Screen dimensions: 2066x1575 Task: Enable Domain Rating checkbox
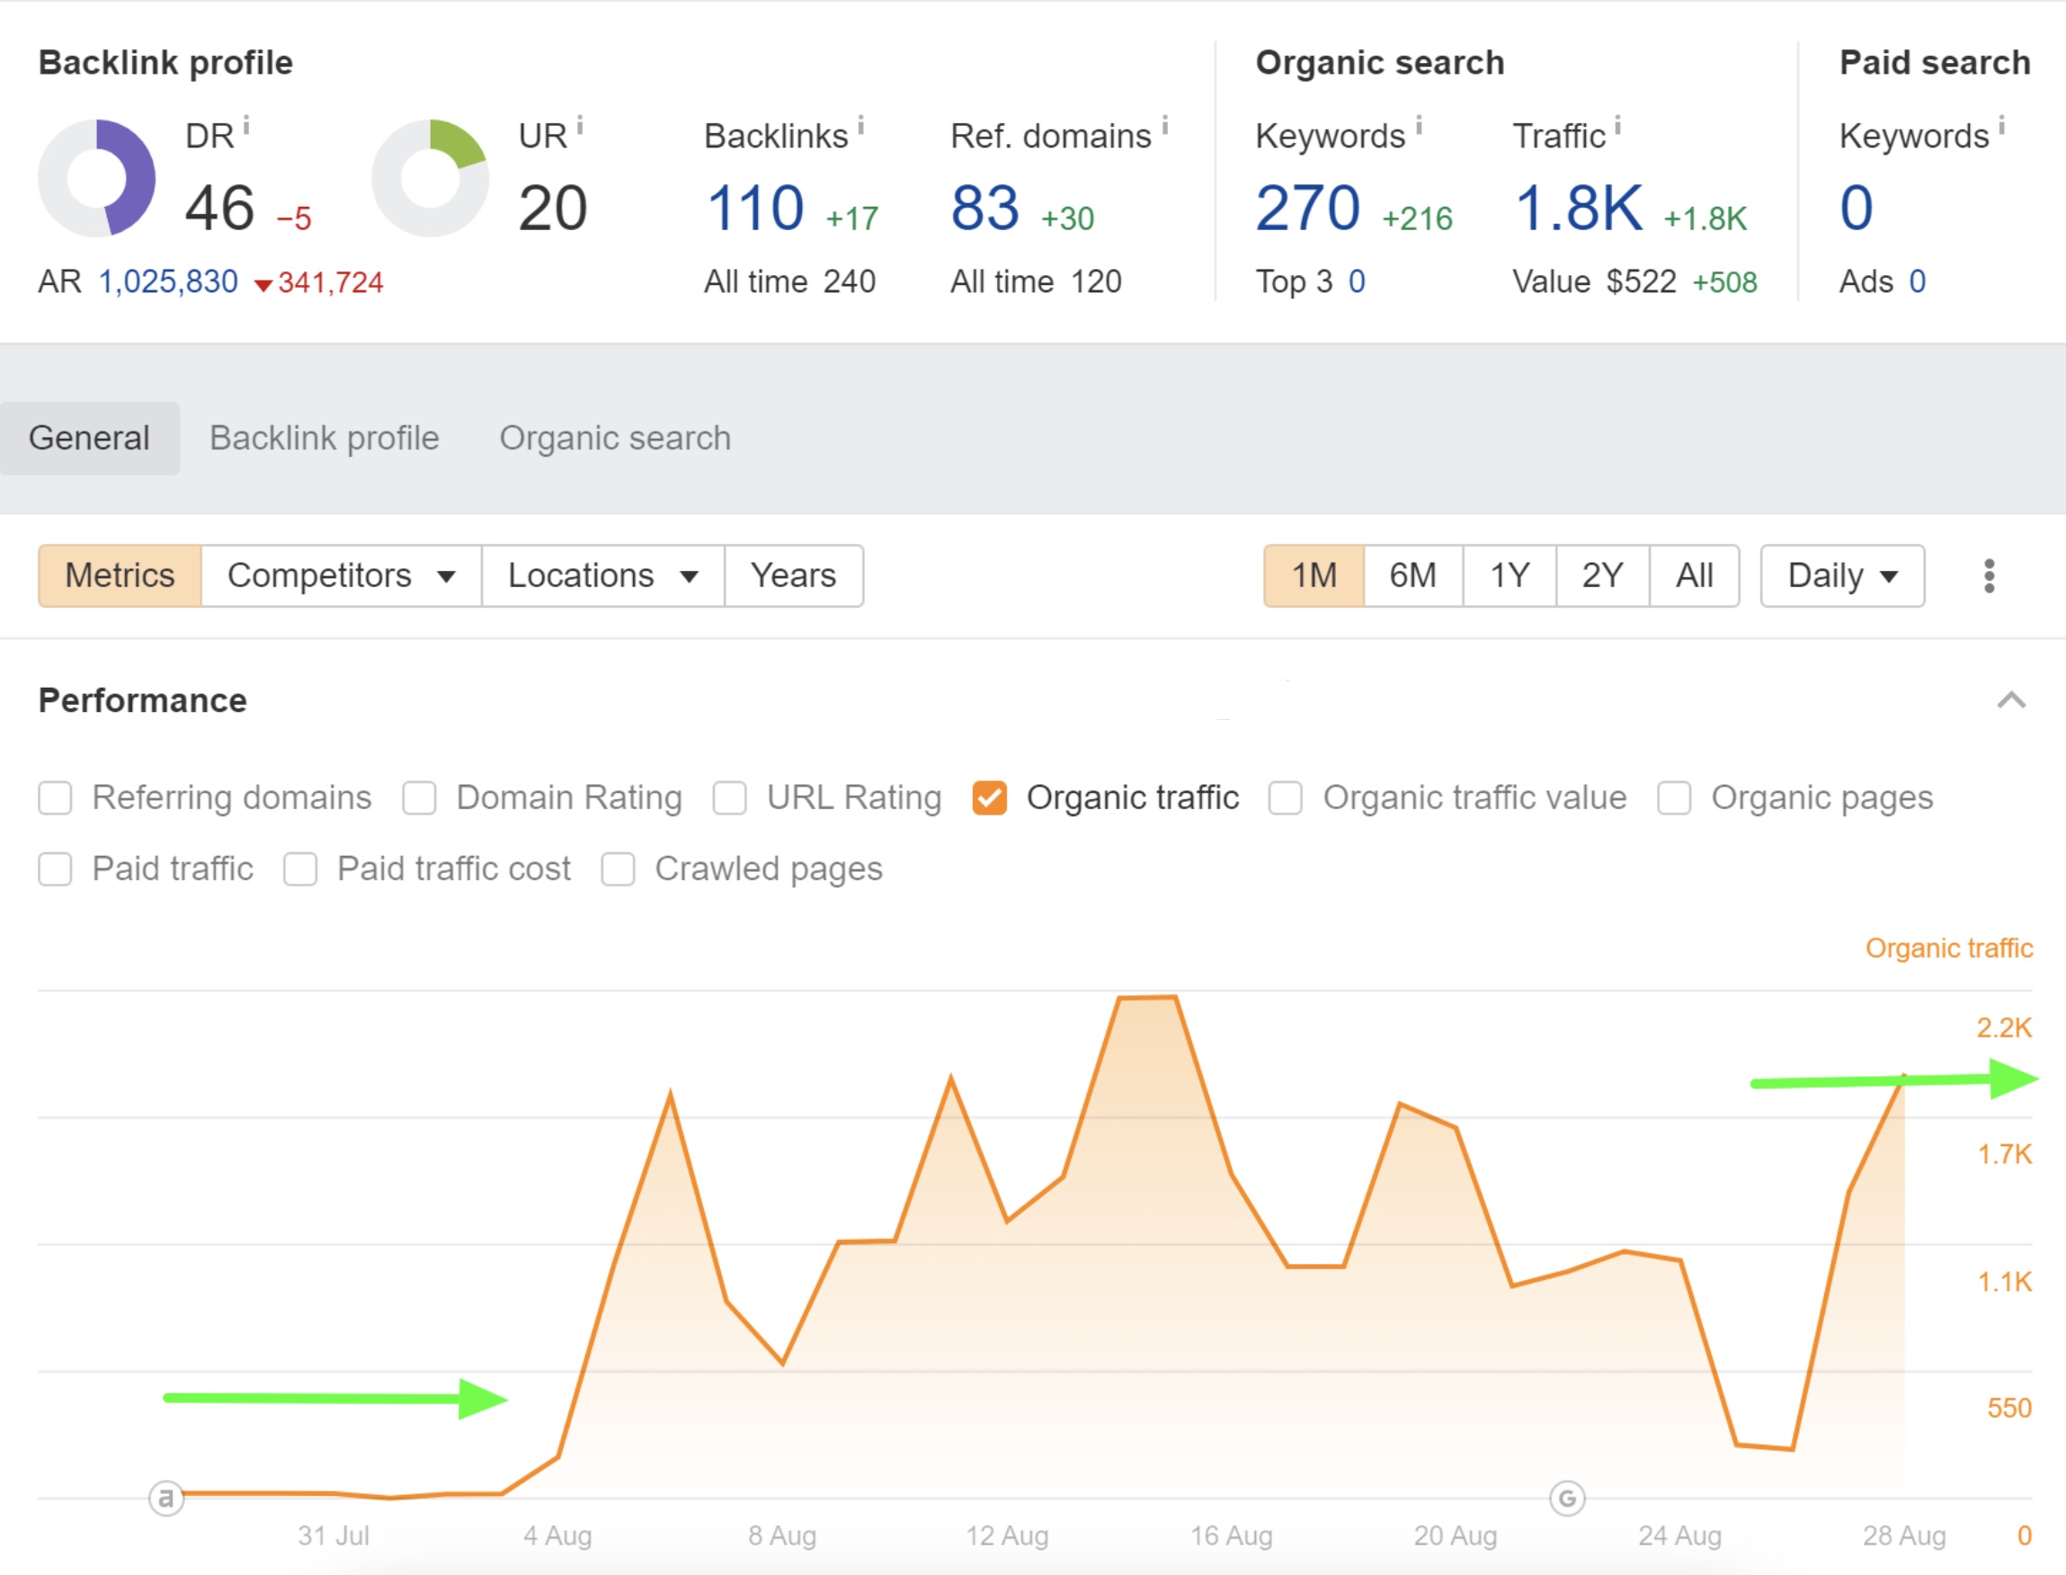(419, 797)
